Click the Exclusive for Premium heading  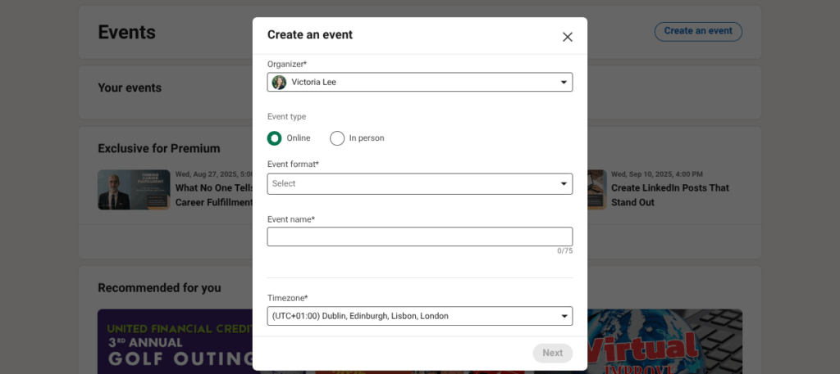click(159, 148)
